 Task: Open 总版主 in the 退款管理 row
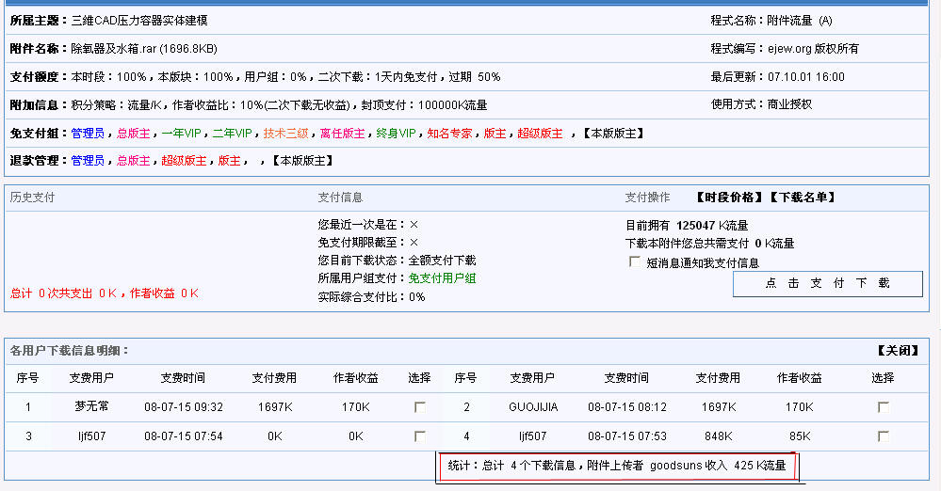[x=133, y=160]
